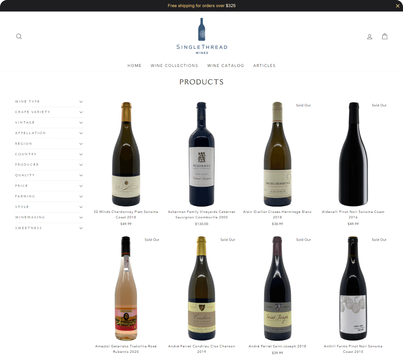403x356 pixels.
Task: Dismiss the free shipping banner
Action: pyautogui.click(x=397, y=6)
